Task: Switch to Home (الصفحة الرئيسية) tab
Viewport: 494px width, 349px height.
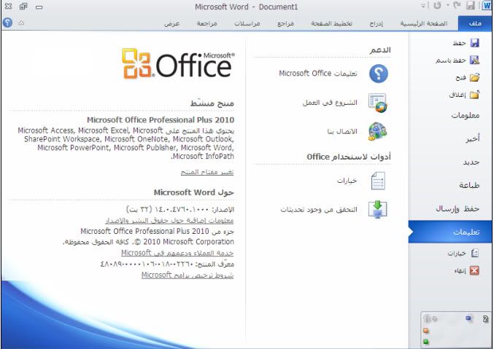Action: click(424, 23)
